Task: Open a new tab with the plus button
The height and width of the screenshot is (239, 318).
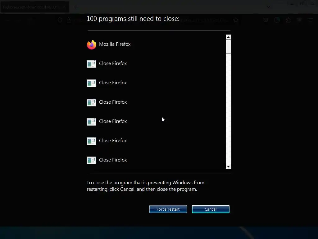Action: pos(76,7)
